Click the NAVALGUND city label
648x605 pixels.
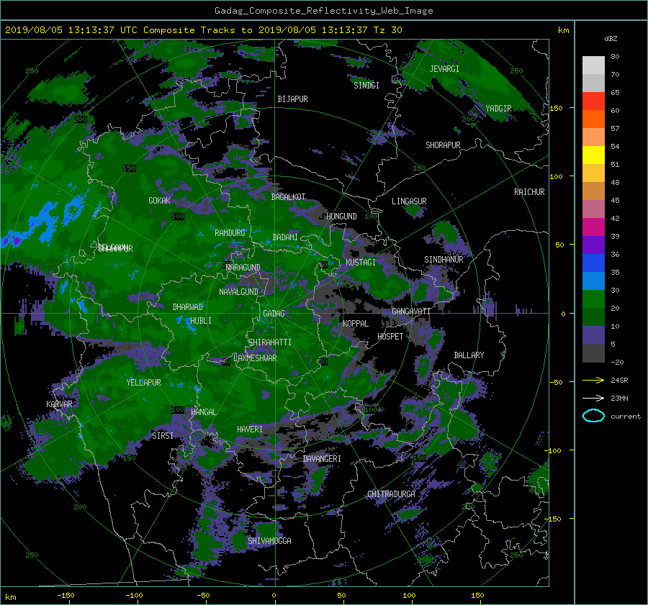(238, 292)
